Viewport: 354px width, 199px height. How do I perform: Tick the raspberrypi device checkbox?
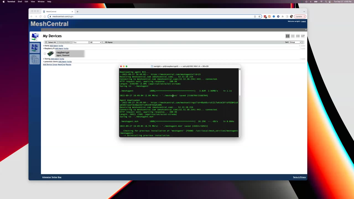[45, 54]
